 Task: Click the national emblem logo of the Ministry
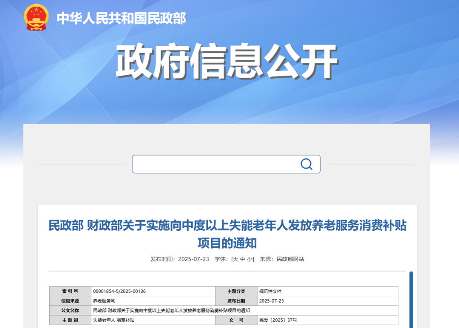click(x=37, y=17)
